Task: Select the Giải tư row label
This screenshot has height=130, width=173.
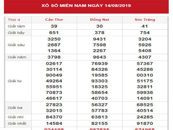Action: click(x=14, y=81)
